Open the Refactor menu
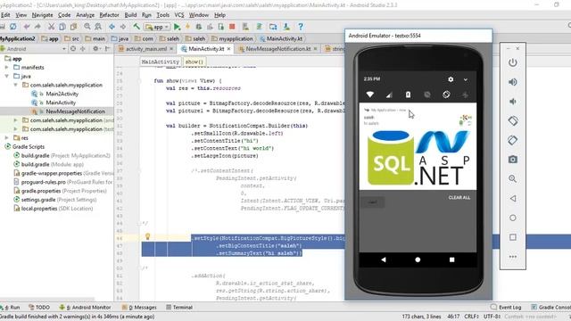The image size is (571, 321). pyautogui.click(x=109, y=15)
